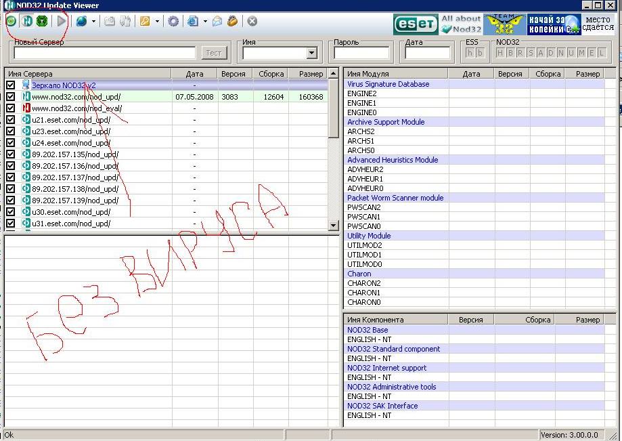Open the 'All about Nod32' banner
622x441 pixels.
(x=461, y=24)
